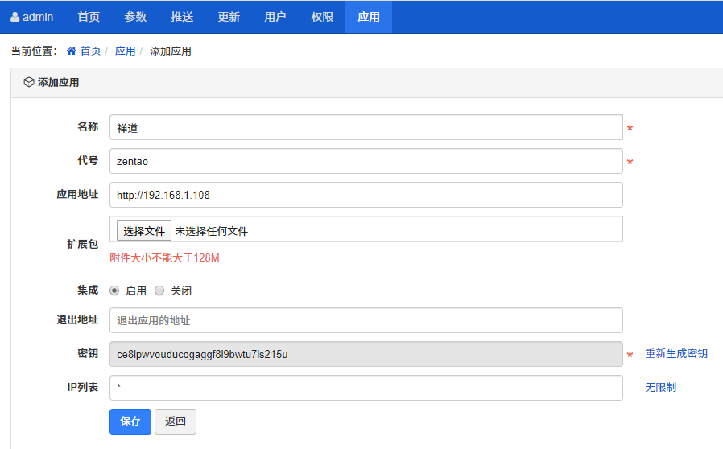The image size is (723, 449).
Task: Select the 关闭 radio button
Action: coord(159,290)
